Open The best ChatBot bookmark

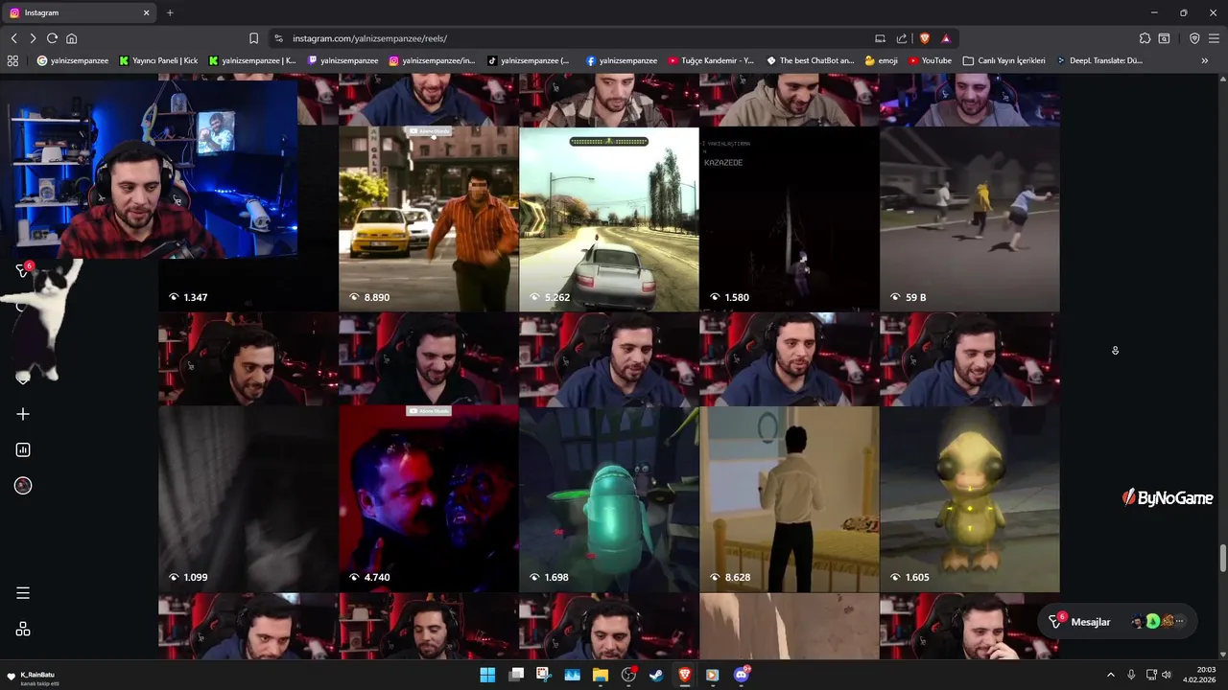pyautogui.click(x=810, y=60)
